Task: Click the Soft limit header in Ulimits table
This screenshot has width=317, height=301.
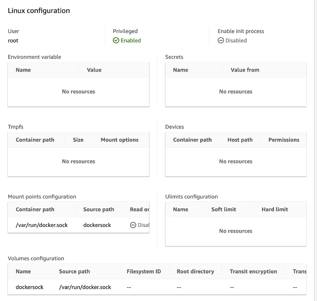Action: (224, 210)
